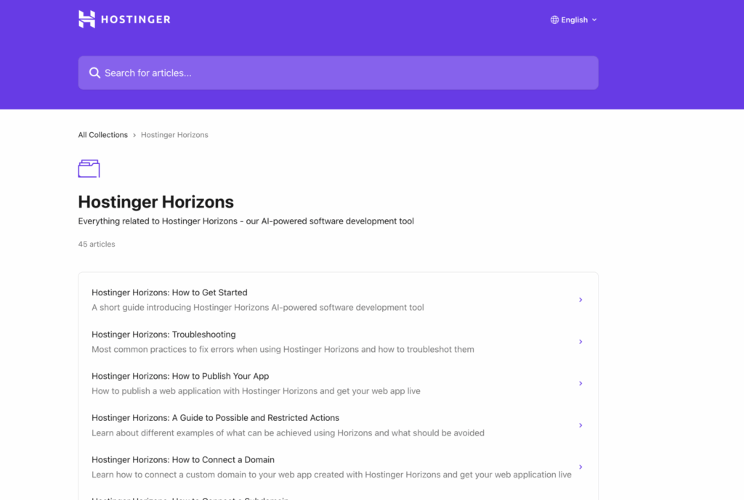Expand the English language dropdown
Screen dimensions: 744x500
click(x=573, y=20)
